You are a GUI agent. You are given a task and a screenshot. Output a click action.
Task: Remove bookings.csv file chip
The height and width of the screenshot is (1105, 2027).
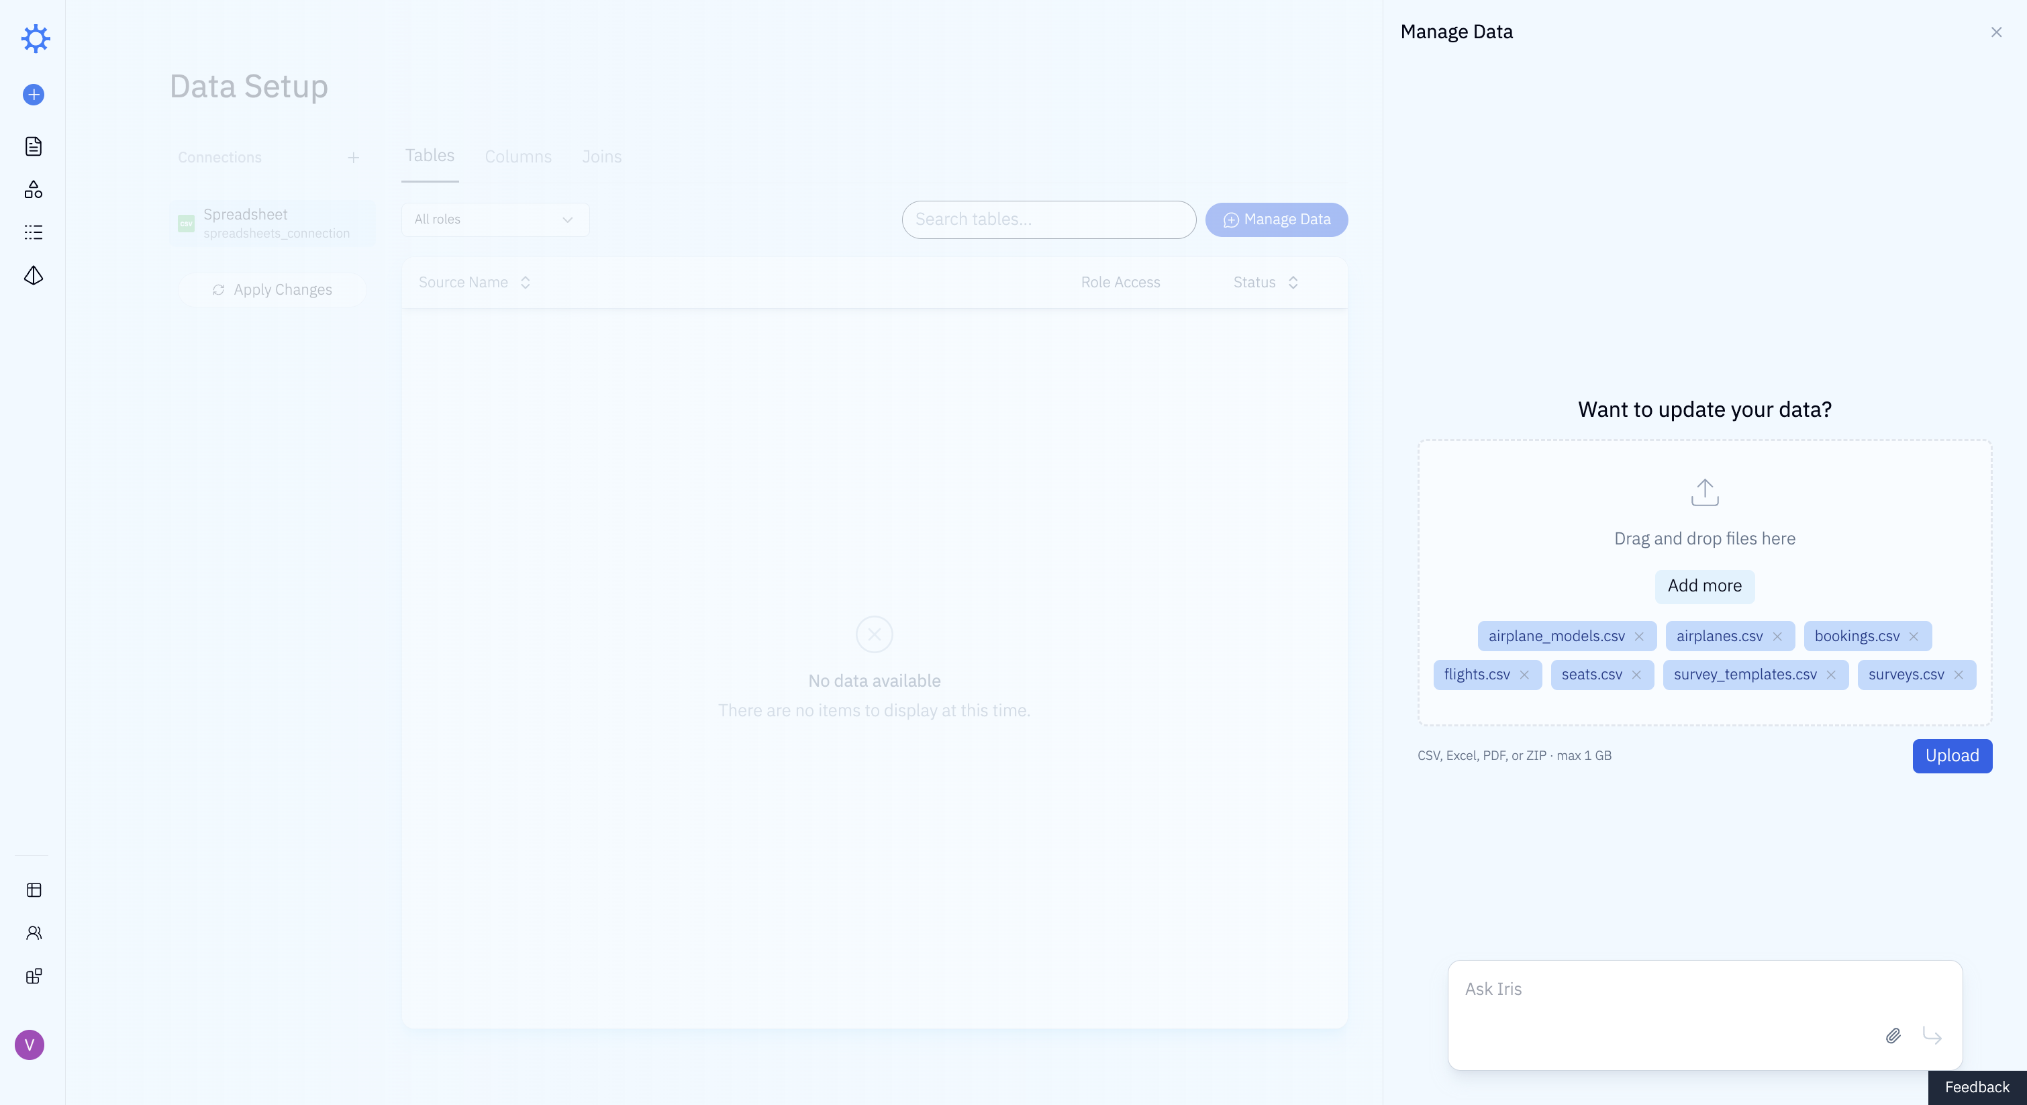1914,636
